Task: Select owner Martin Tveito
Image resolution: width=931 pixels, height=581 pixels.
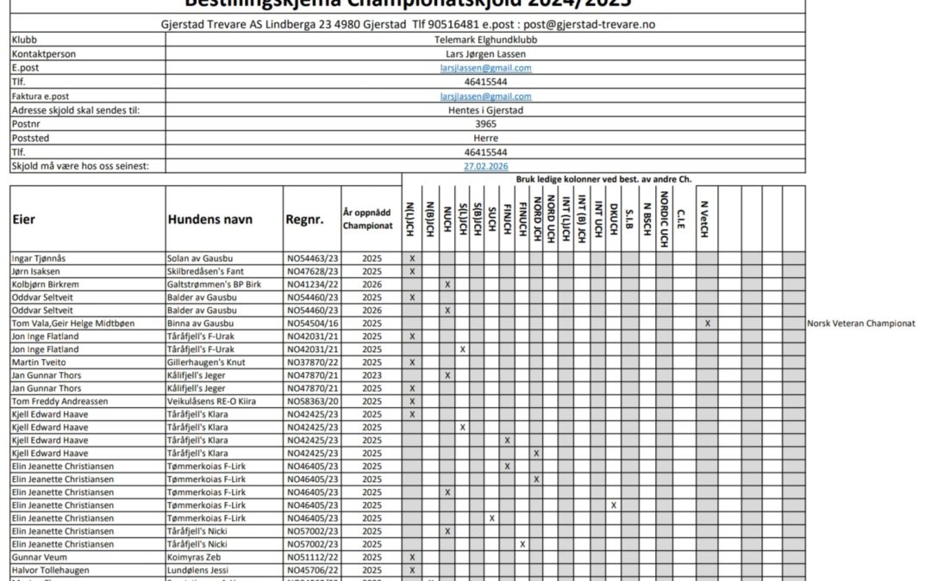Action: click(39, 362)
